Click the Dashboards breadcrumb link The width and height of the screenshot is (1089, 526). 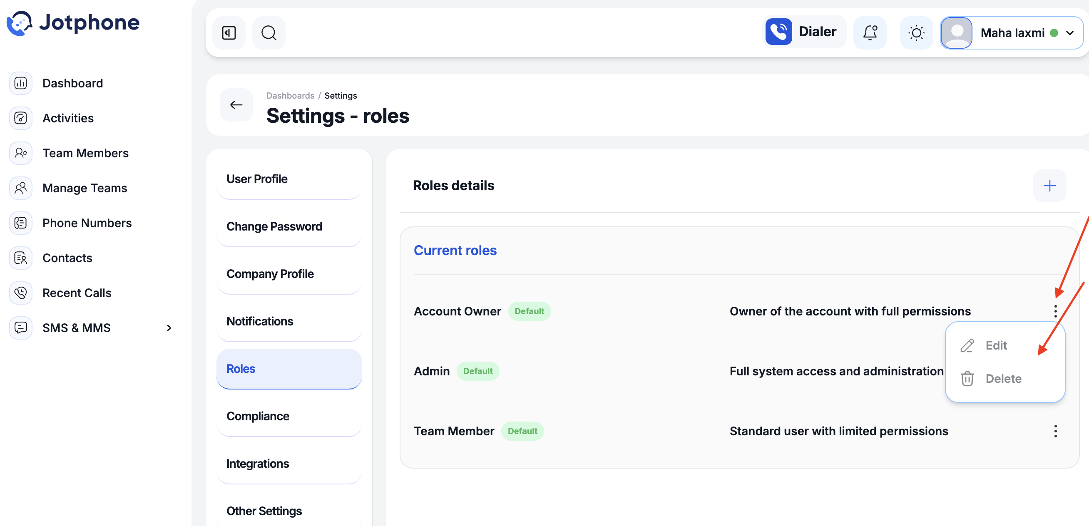pos(290,96)
